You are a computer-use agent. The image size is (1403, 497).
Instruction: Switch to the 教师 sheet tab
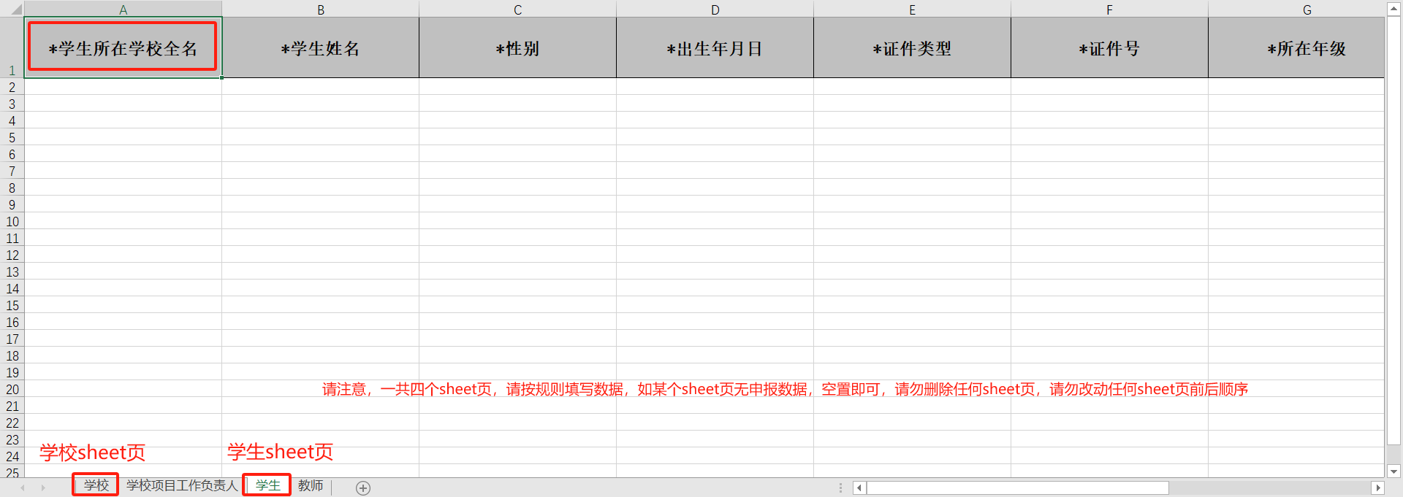(x=311, y=485)
